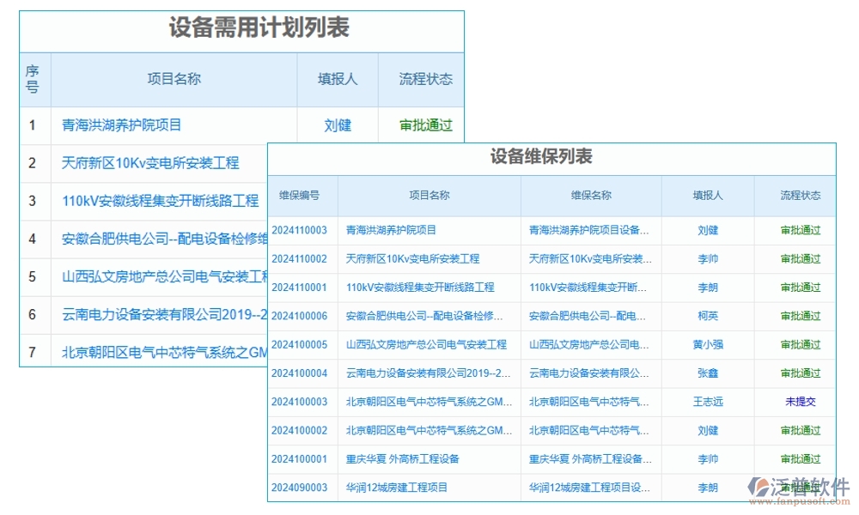Click 张鑫 in the 填报人 column
The height and width of the screenshot is (515, 859).
click(707, 373)
